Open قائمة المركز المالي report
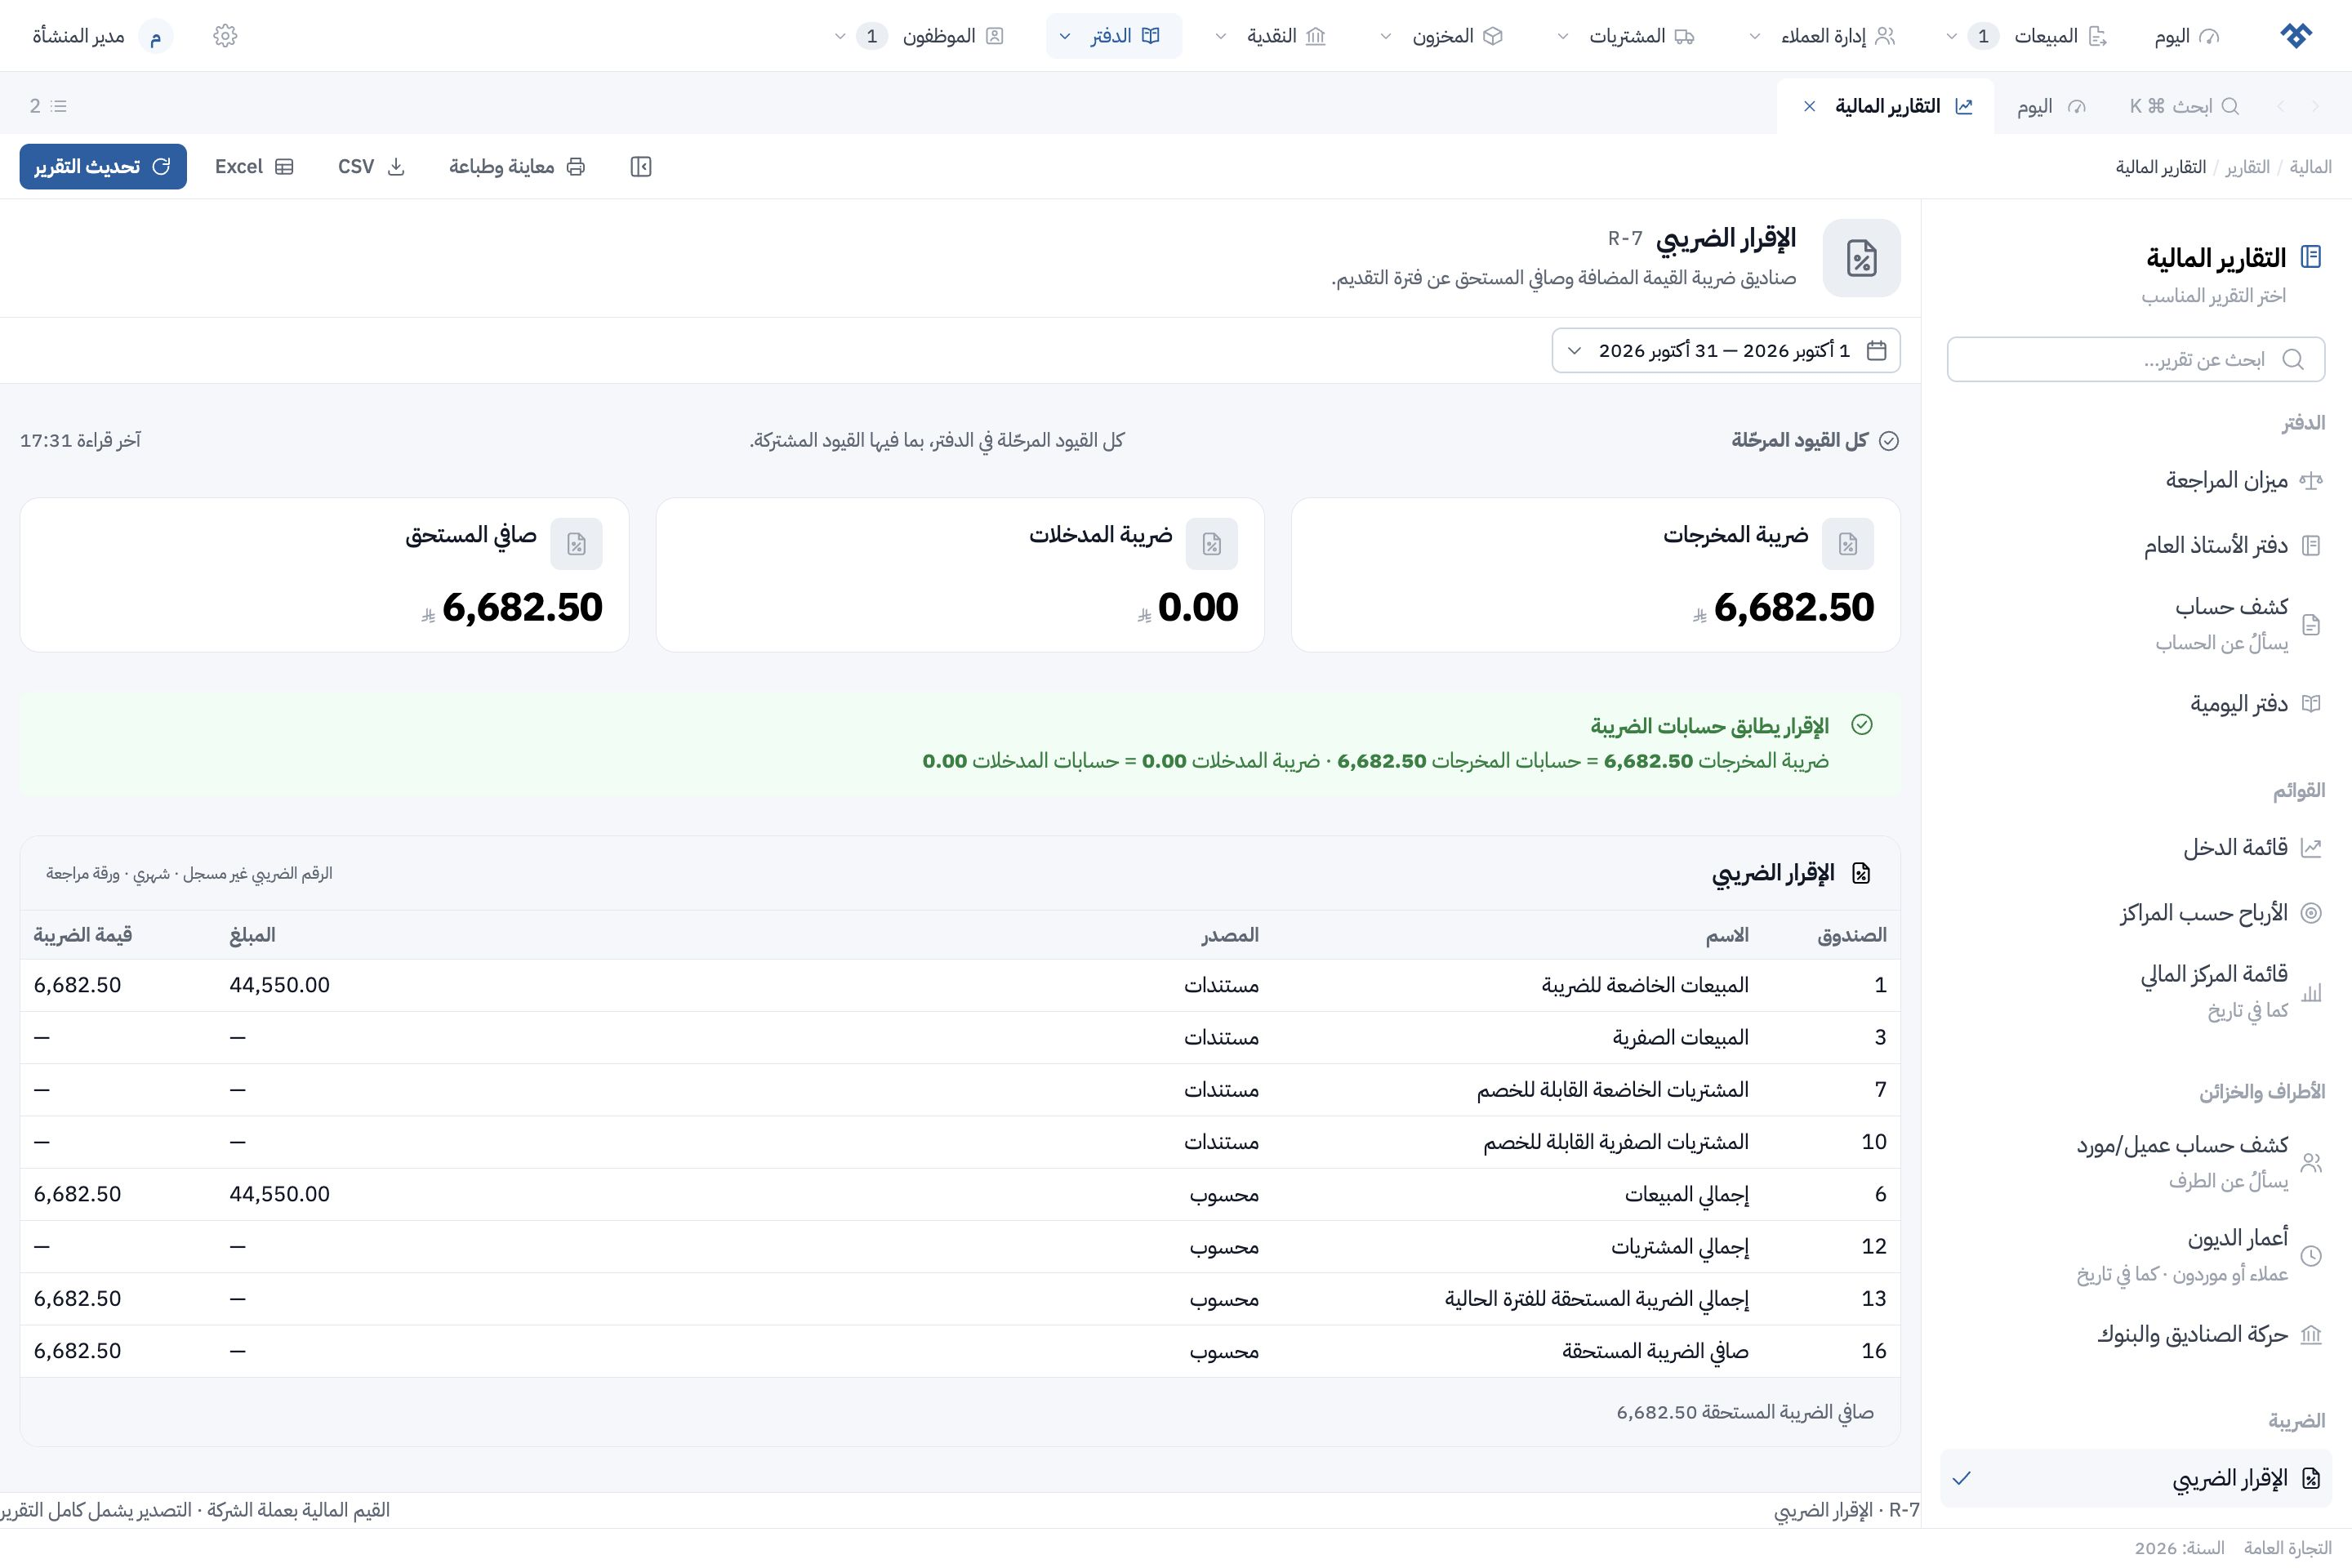Image resolution: width=2352 pixels, height=1568 pixels. [2136, 991]
